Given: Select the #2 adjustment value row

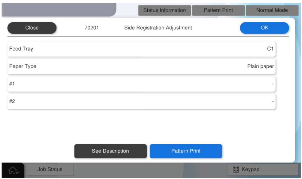Looking at the screenshot, I should click(141, 102).
